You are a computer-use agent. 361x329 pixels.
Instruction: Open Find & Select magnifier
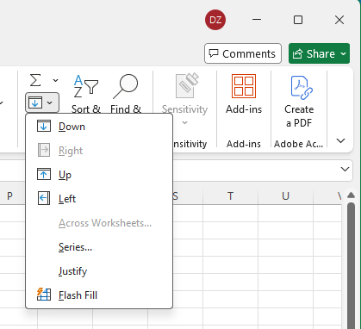pos(126,94)
